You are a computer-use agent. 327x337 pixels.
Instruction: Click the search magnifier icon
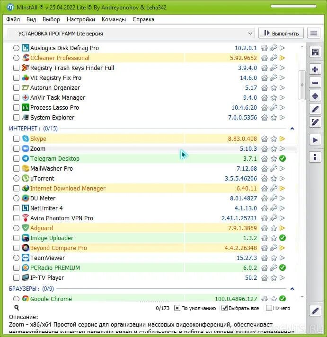click(x=17, y=308)
